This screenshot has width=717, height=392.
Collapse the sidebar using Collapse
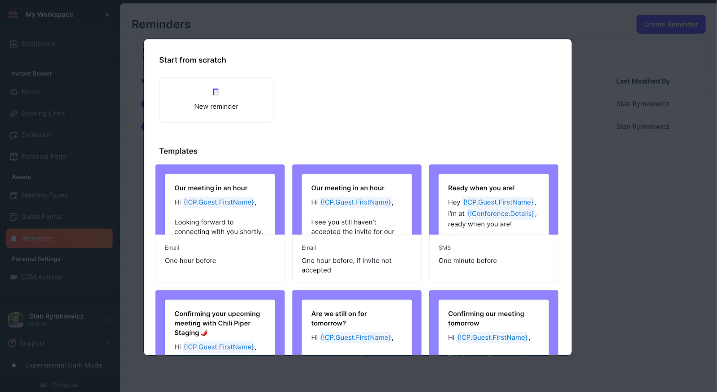coord(59,385)
